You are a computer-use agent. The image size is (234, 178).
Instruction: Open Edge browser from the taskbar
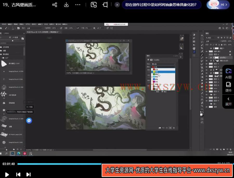pyautogui.click(x=19, y=153)
